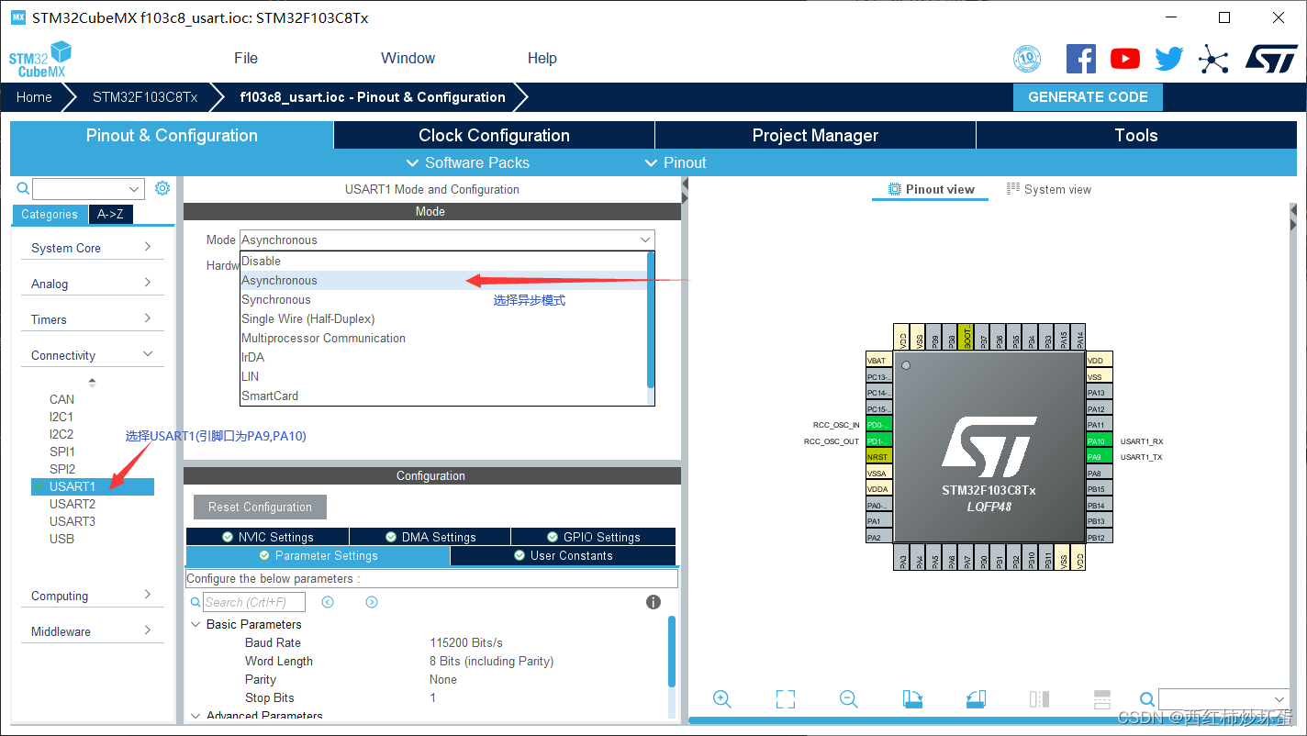The width and height of the screenshot is (1307, 736).
Task: Switch to A->Z list tab
Action: coord(110,214)
